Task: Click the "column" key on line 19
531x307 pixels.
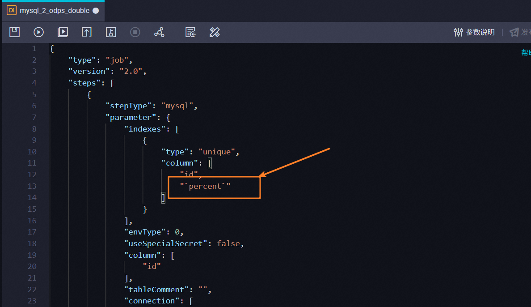Action: (x=142, y=255)
